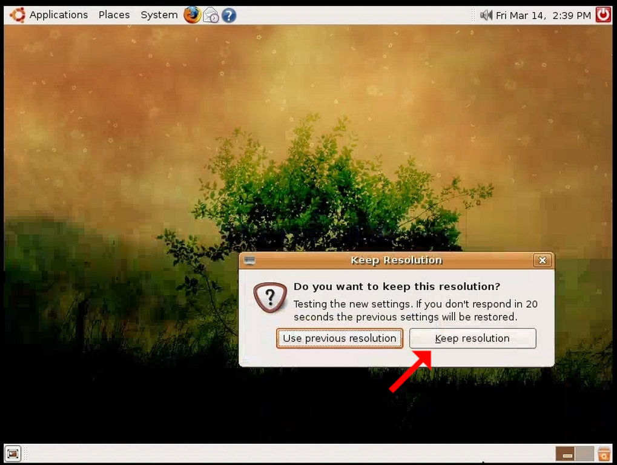Click the question mark shield icon in dialog

point(270,297)
